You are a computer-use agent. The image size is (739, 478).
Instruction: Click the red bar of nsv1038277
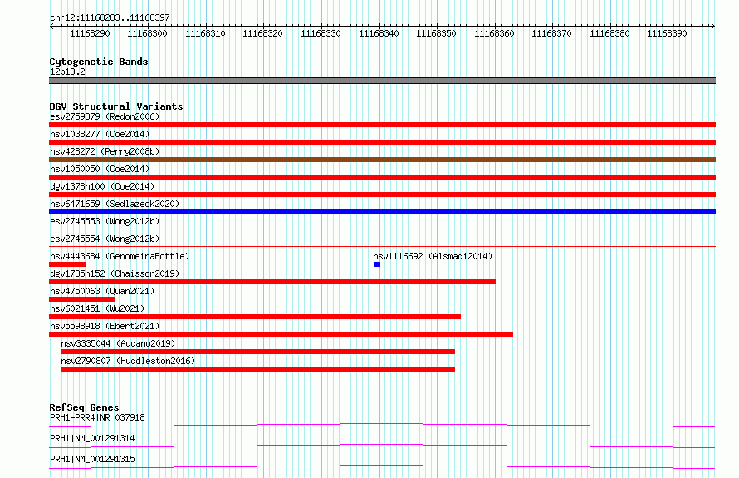tap(382, 142)
